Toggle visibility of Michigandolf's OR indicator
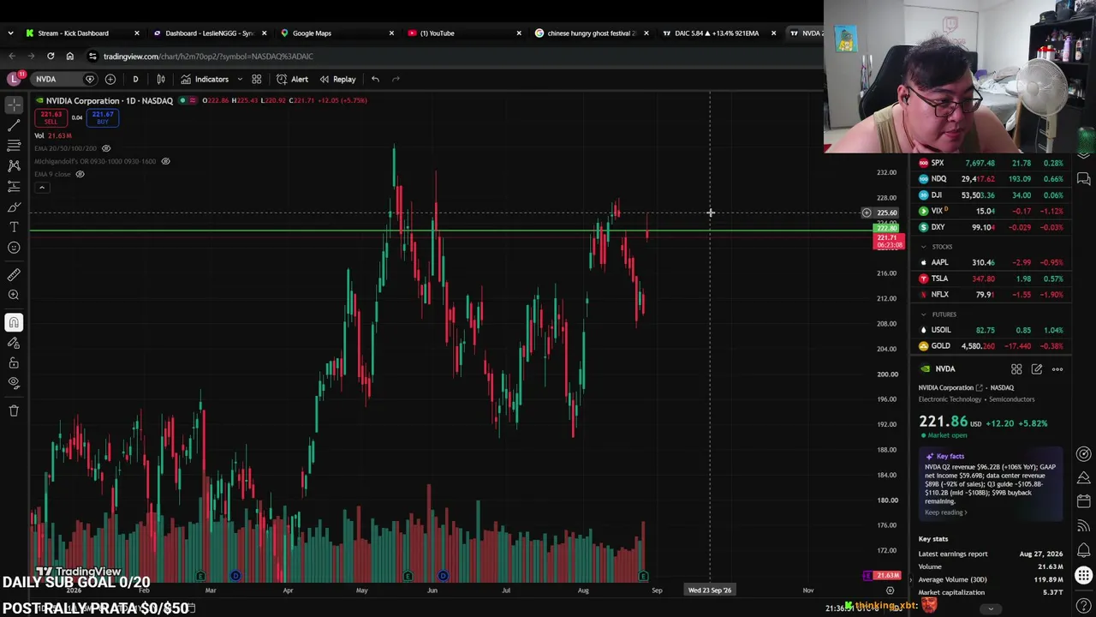Viewport: 1096px width, 617px height. 165,161
